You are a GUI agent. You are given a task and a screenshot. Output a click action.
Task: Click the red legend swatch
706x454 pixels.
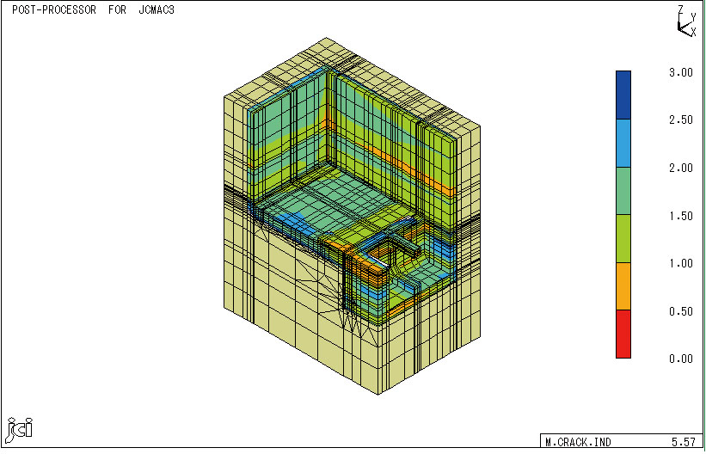[623, 334]
